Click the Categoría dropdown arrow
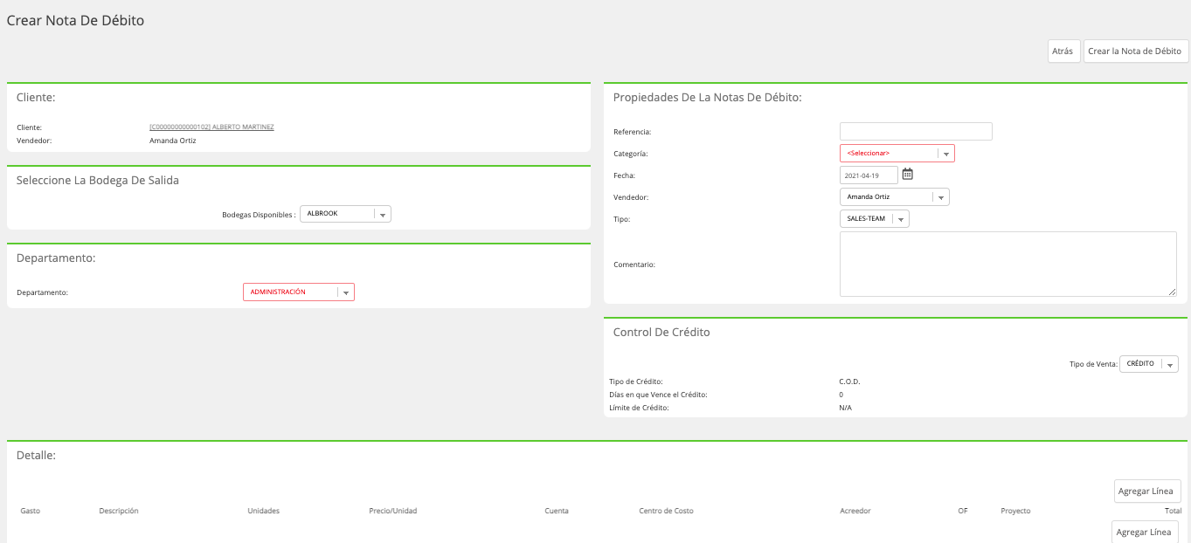The height and width of the screenshot is (543, 1191). coord(945,154)
